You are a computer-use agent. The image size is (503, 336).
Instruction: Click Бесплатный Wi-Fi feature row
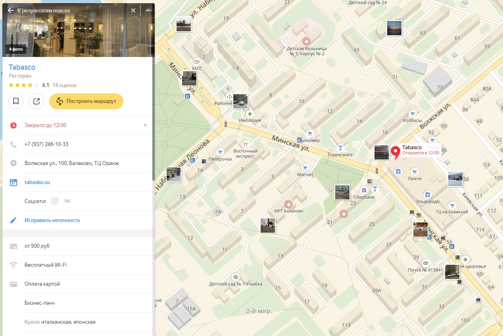pyautogui.click(x=78, y=265)
